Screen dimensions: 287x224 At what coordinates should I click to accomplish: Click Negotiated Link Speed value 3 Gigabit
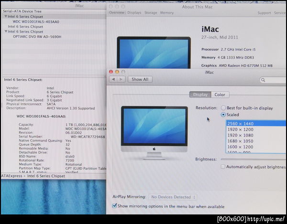[54, 100]
